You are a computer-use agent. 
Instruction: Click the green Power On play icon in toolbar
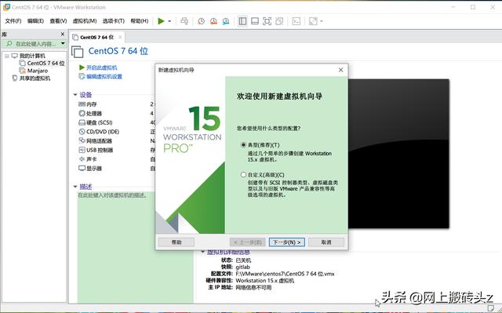pyautogui.click(x=161, y=21)
